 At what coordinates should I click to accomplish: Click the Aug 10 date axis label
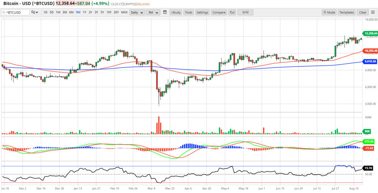tap(353, 188)
